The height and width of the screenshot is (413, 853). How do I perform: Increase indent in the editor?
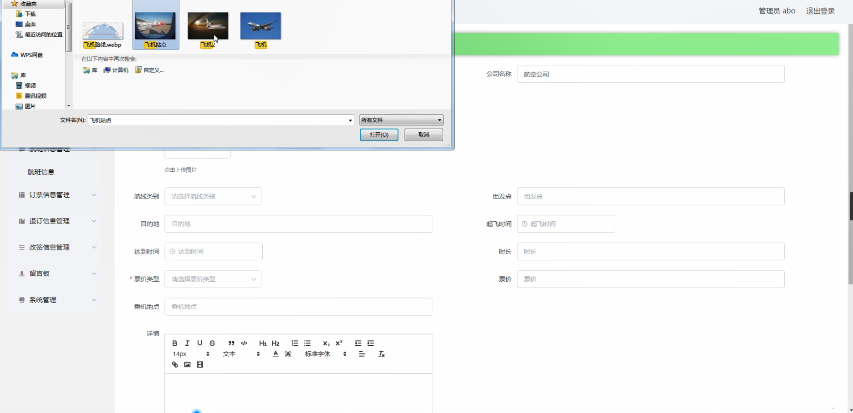pos(371,343)
